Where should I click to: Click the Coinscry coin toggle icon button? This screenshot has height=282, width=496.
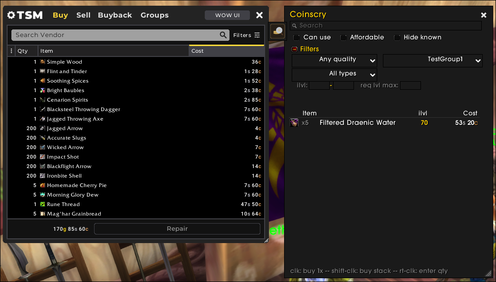point(277,31)
